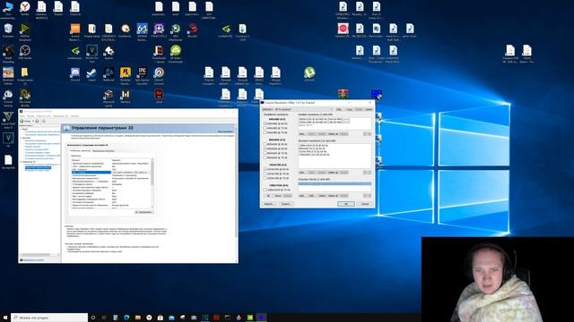
Task: Toggle 640x480 @ 75 Hz checkbox in CRU
Action: coord(265,132)
